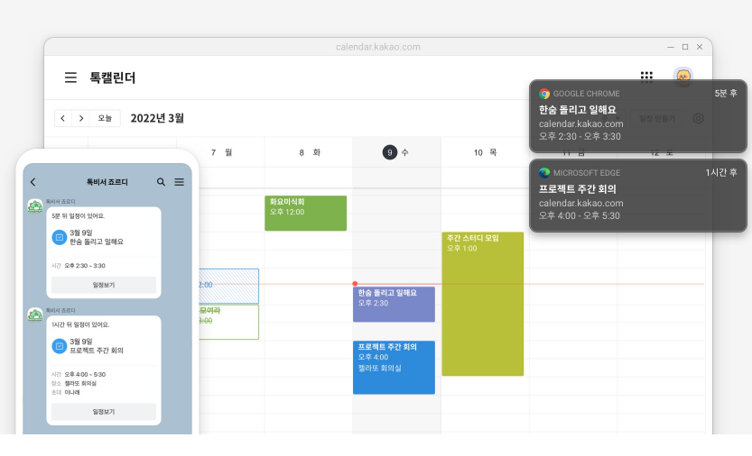Open the Google Chrome notification for 한숨 돌리고 일해요
The width and height of the screenshot is (752, 456).
(638, 116)
